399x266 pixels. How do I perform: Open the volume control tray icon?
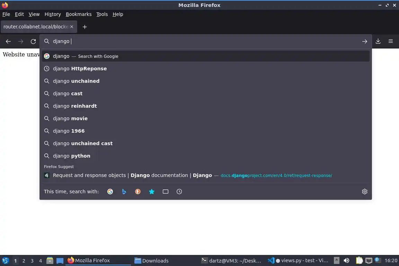pyautogui.click(x=346, y=260)
